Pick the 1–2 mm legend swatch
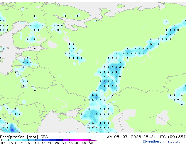Screen dimensions: 186x144 18,140
